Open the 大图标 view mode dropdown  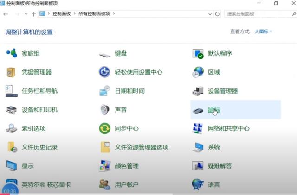click(263, 31)
